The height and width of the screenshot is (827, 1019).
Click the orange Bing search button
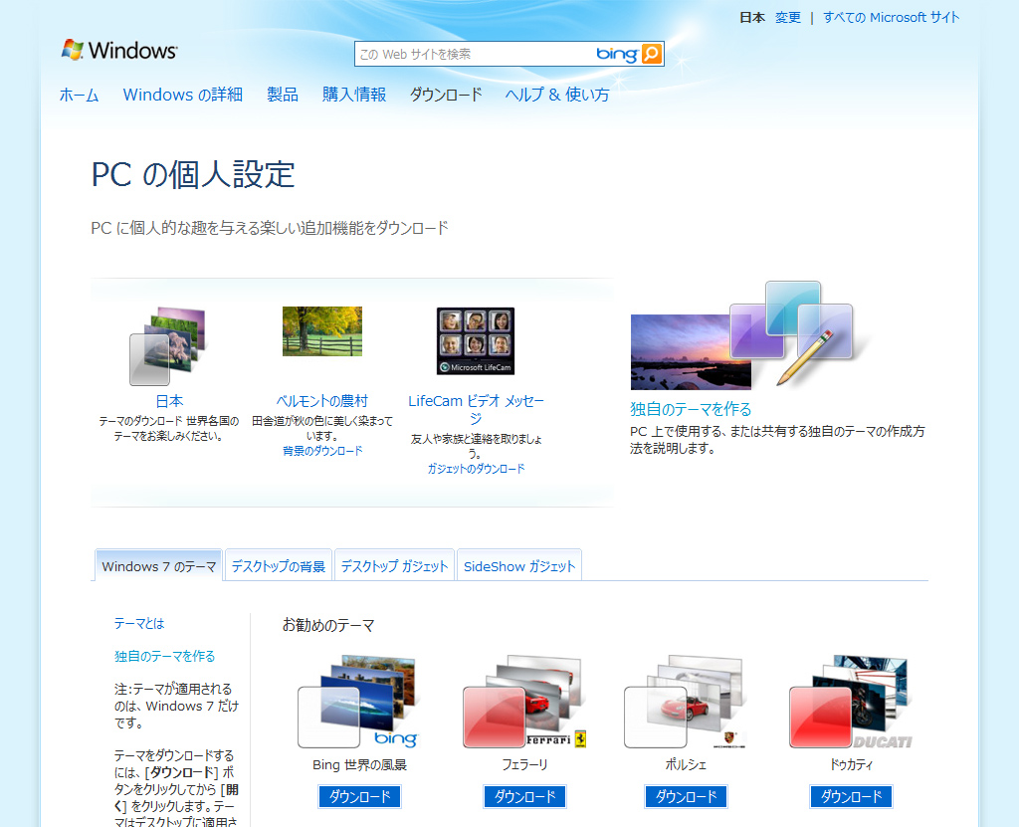(652, 53)
